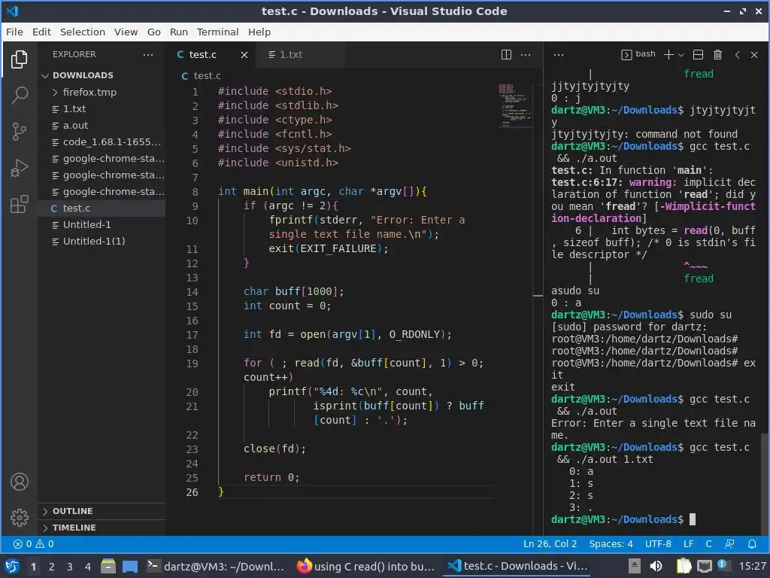Create a new terminal with plus icon
770x578 pixels.
point(668,54)
